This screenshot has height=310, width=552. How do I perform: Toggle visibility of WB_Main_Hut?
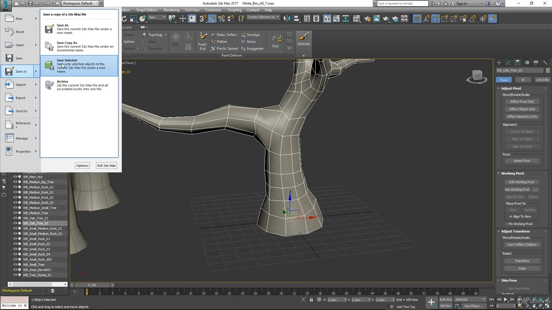coord(15,177)
